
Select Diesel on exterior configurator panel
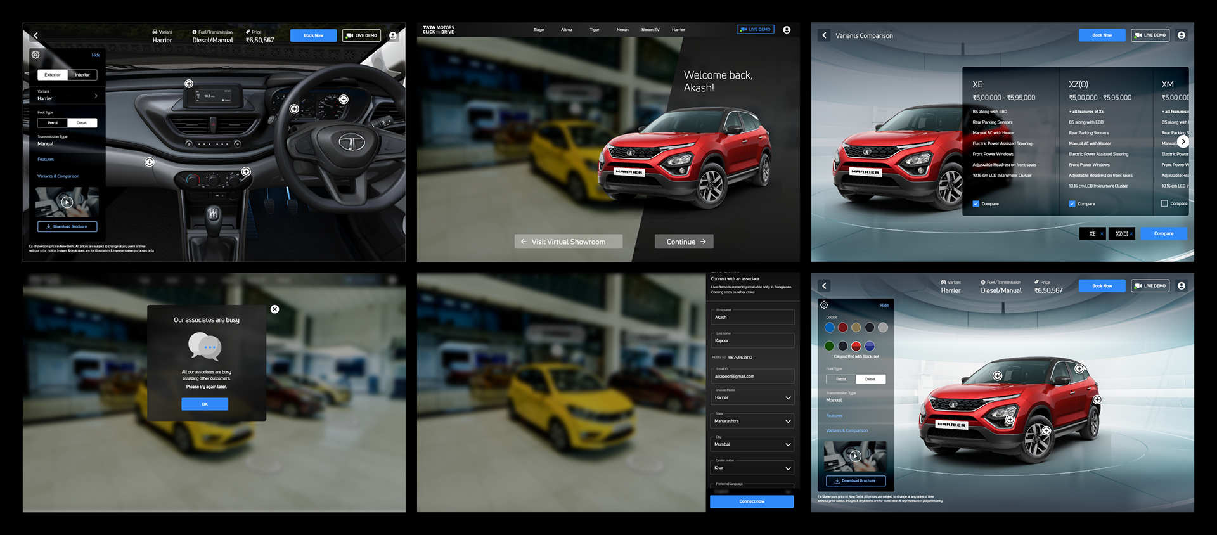click(x=870, y=379)
